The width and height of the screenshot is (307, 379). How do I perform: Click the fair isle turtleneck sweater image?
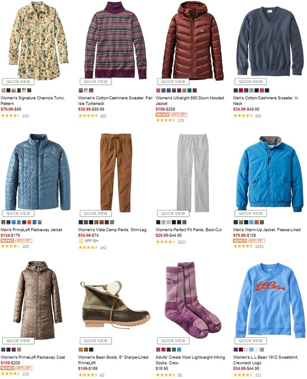click(x=115, y=40)
